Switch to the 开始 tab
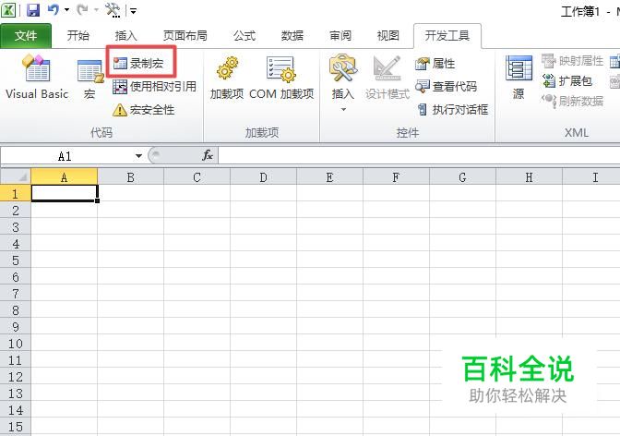The height and width of the screenshot is (436, 620). (77, 36)
